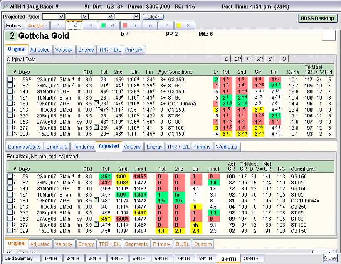Screen dimensions: 341x264
Task: Check the box for 6Oct06 original row
Action: click(x=10, y=110)
